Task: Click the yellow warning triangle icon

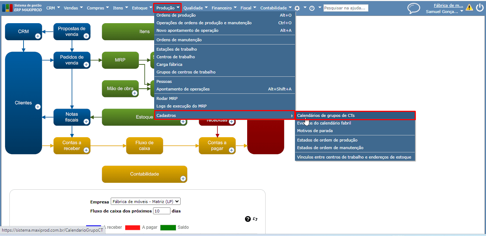Action: [469, 7]
